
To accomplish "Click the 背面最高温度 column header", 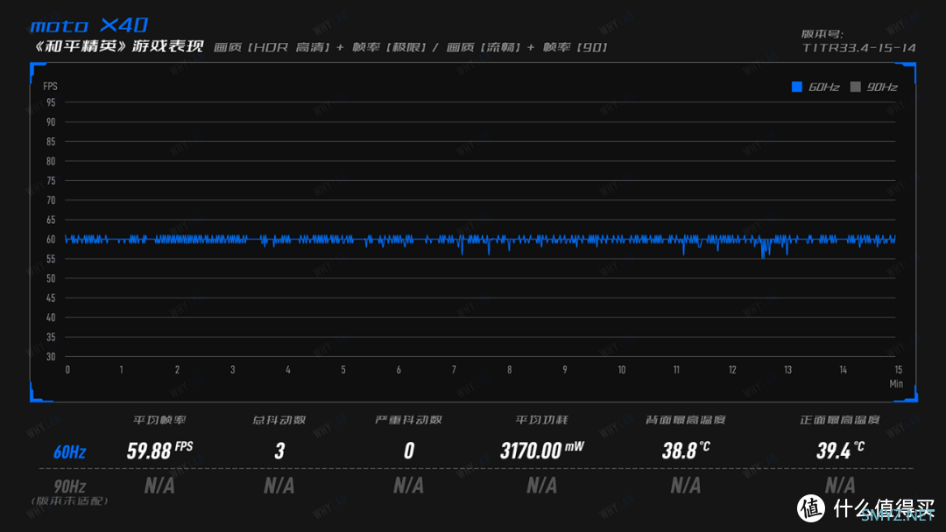I will (685, 420).
